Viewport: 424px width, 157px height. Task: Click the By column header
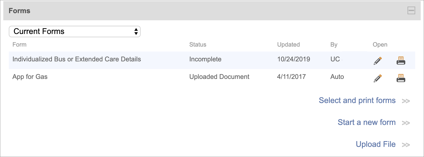[334, 44]
